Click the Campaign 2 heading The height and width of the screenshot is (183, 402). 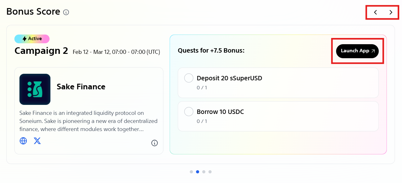click(41, 51)
